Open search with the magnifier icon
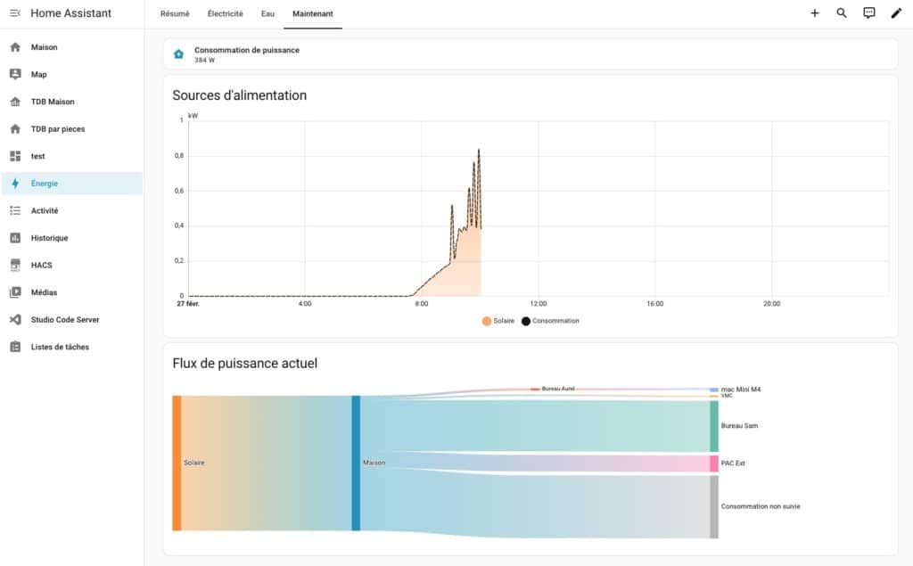Image resolution: width=913 pixels, height=566 pixels. coord(842,13)
